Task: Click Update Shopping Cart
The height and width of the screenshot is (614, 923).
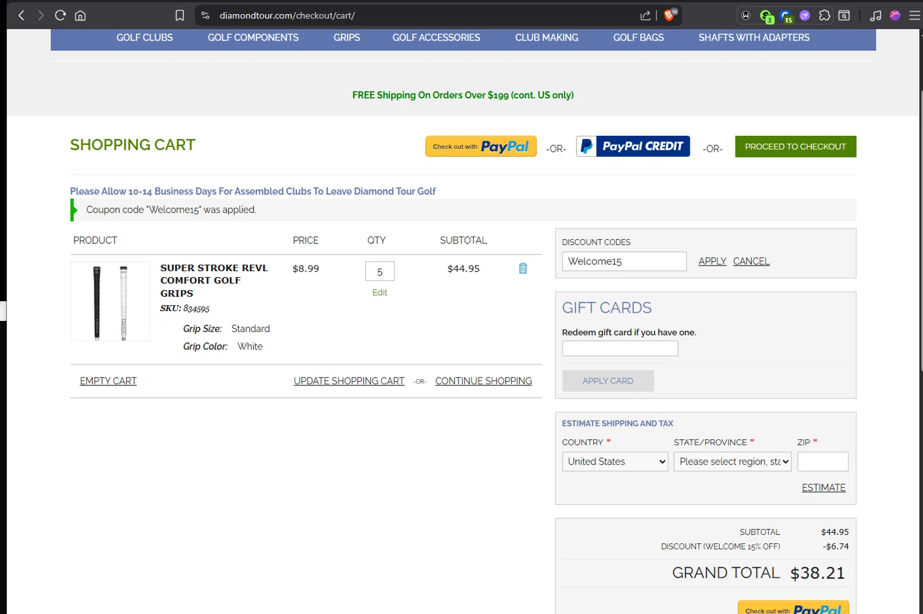Action: [349, 381]
